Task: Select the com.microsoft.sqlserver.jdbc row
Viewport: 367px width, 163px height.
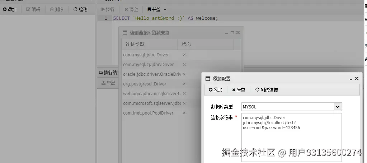Action: pyautogui.click(x=161, y=103)
